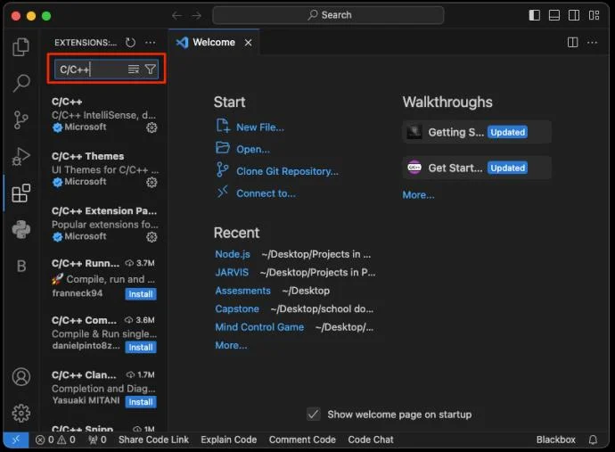The width and height of the screenshot is (615, 452).
Task: Open the Accounts menu icon
Action: 20,376
